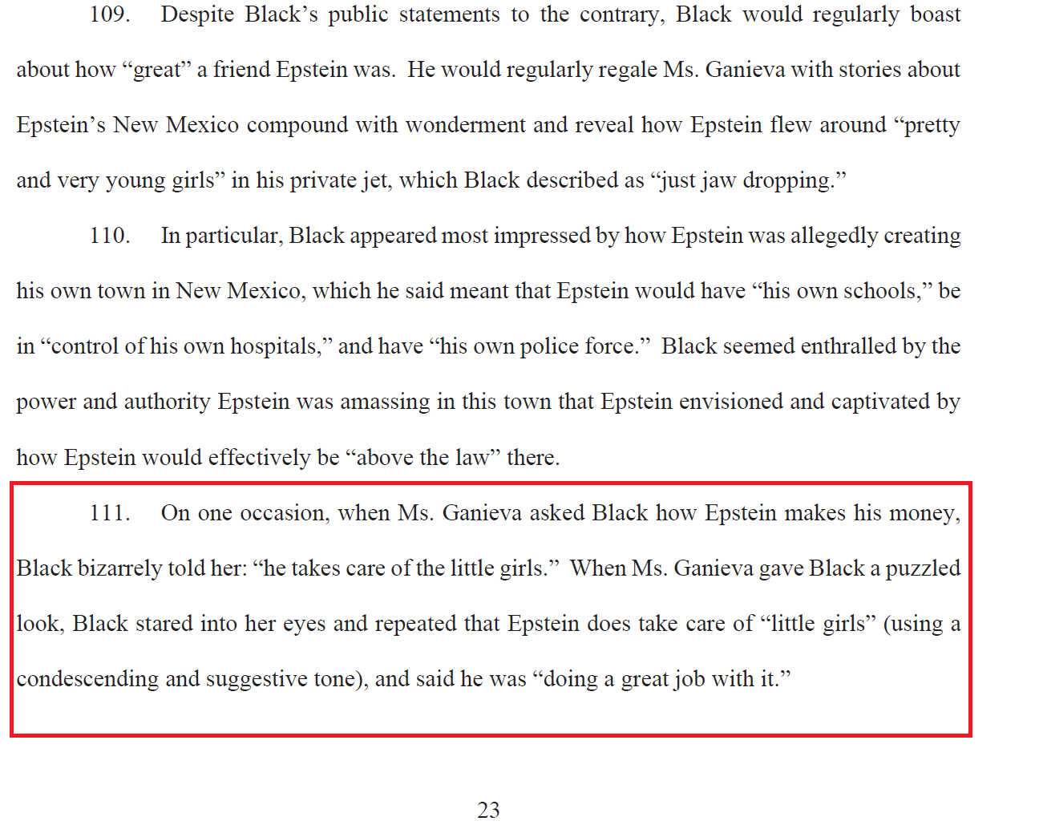
Task: Click the quote "he takes care of the little girls."
Action: click(x=406, y=568)
